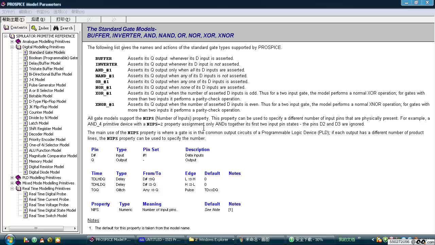Image resolution: width=435 pixels, height=245 pixels.
Task: Click the page icon beside Real Time Digital Probe
Action: (25, 194)
